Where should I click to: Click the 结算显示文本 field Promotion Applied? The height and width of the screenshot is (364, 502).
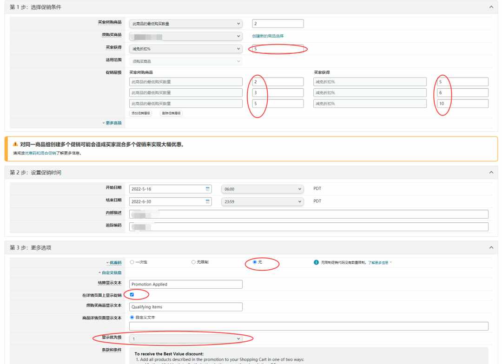point(185,284)
